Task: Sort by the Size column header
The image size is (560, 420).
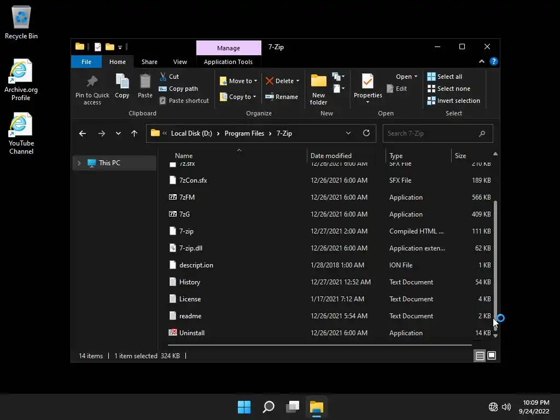Action: (x=460, y=156)
